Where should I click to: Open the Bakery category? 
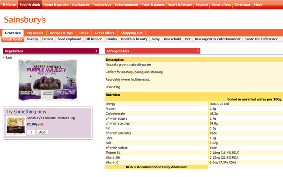point(32,39)
